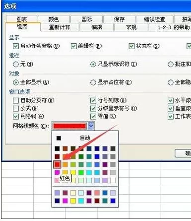Image resolution: width=191 pixels, height=221 pixels.
Task: Enable the 公式 checkbox
Action: [16, 108]
